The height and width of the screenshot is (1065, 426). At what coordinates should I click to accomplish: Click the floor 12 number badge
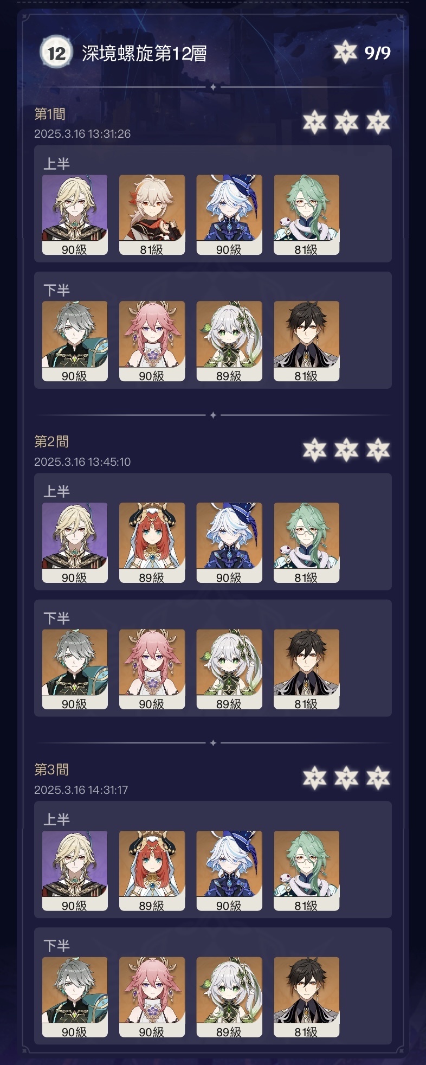click(56, 53)
